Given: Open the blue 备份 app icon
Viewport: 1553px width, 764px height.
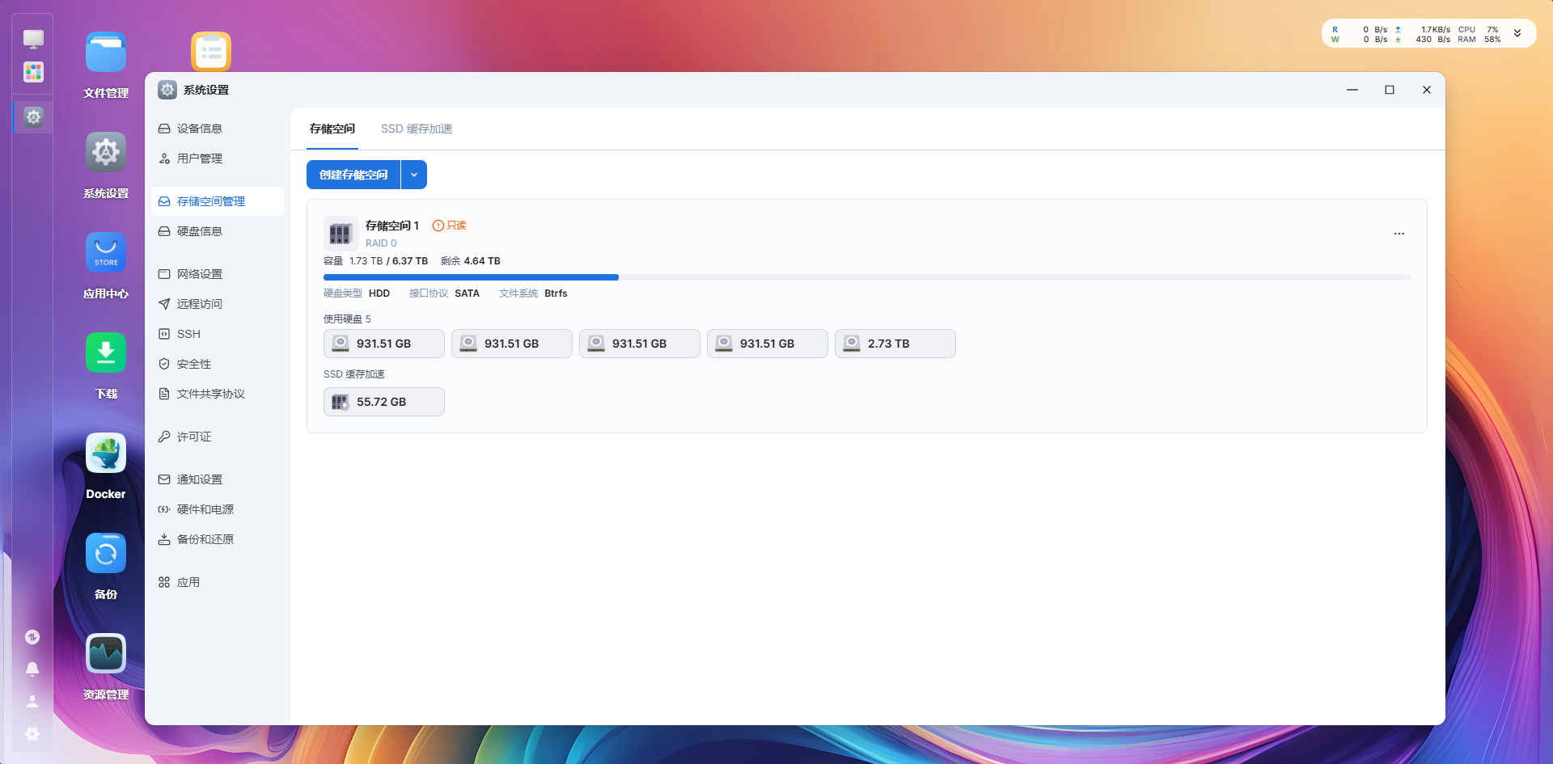Looking at the screenshot, I should click(x=106, y=554).
